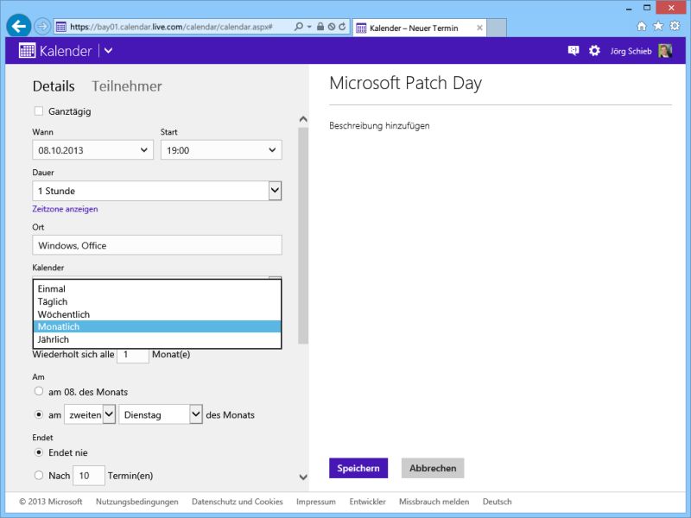Click the lock security icon in address bar

(x=320, y=27)
